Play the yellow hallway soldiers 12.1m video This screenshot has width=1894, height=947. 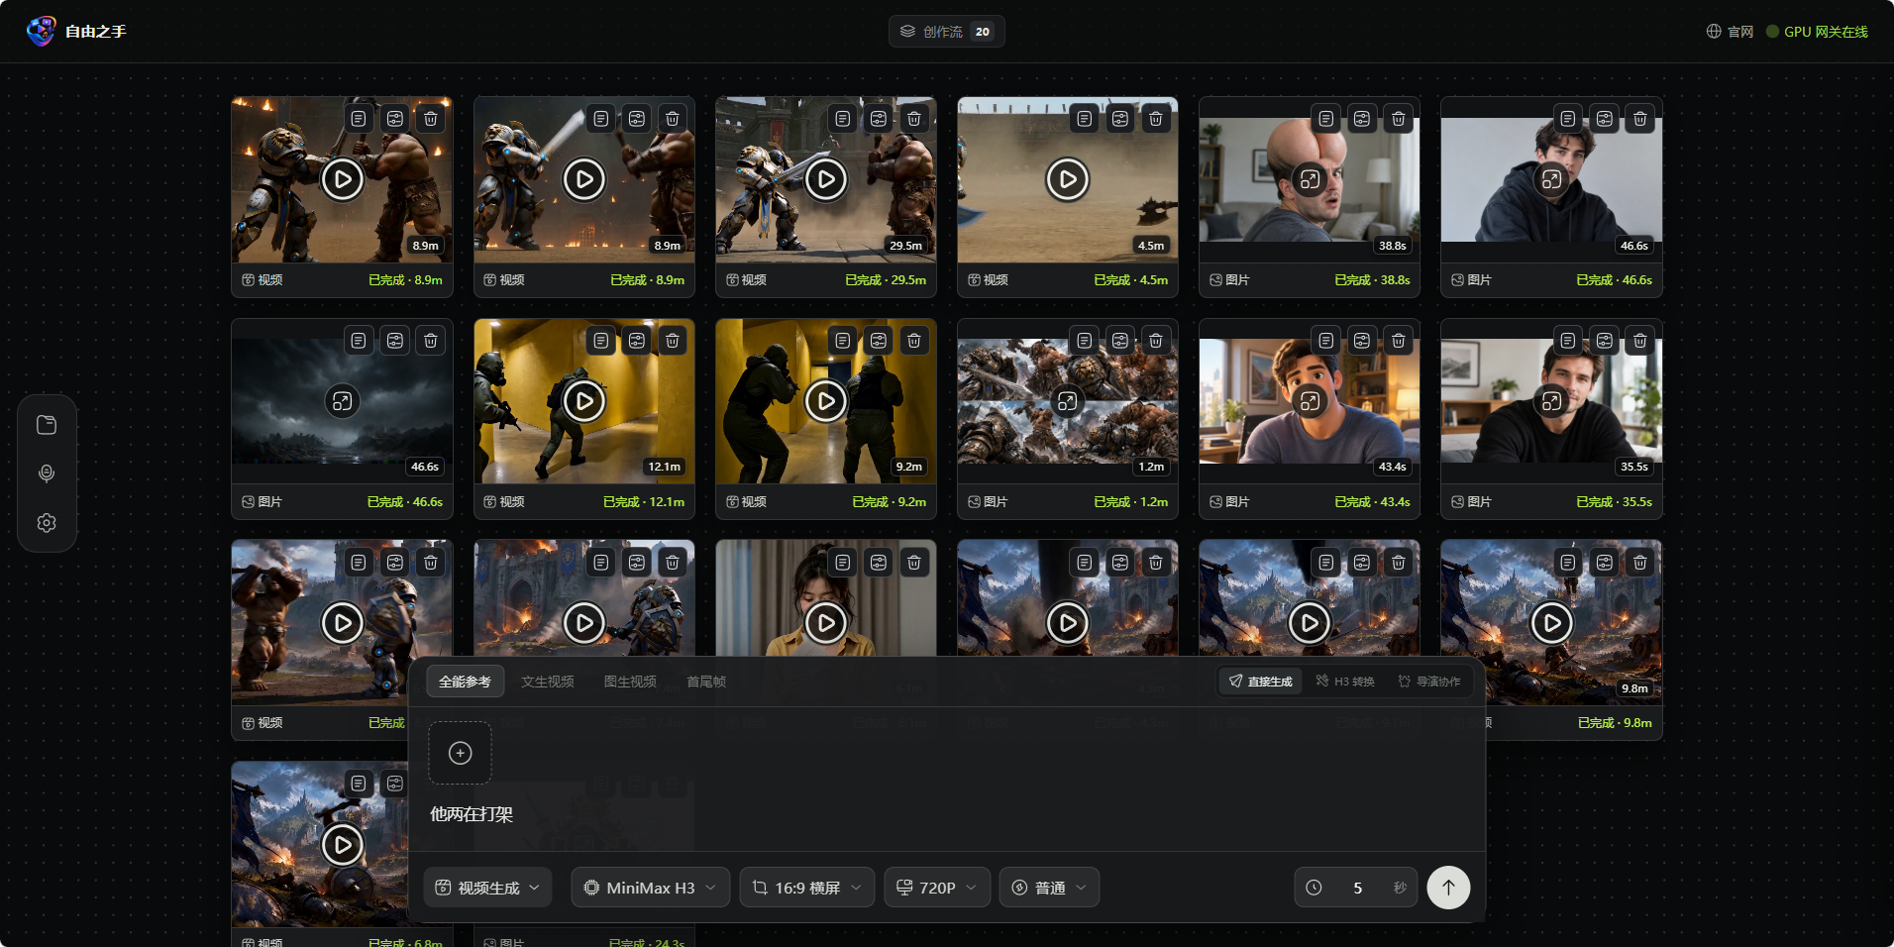(584, 401)
